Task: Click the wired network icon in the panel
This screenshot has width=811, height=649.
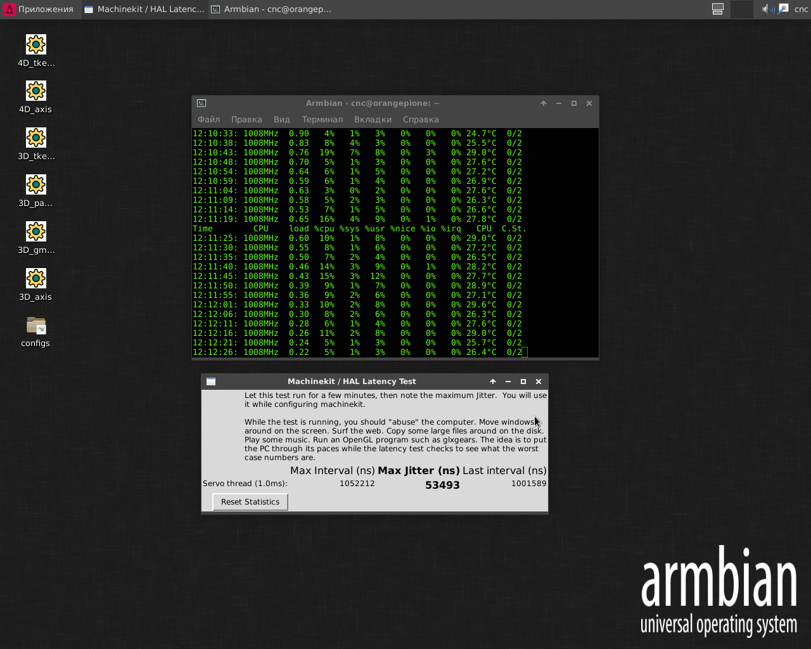Action: click(x=784, y=9)
